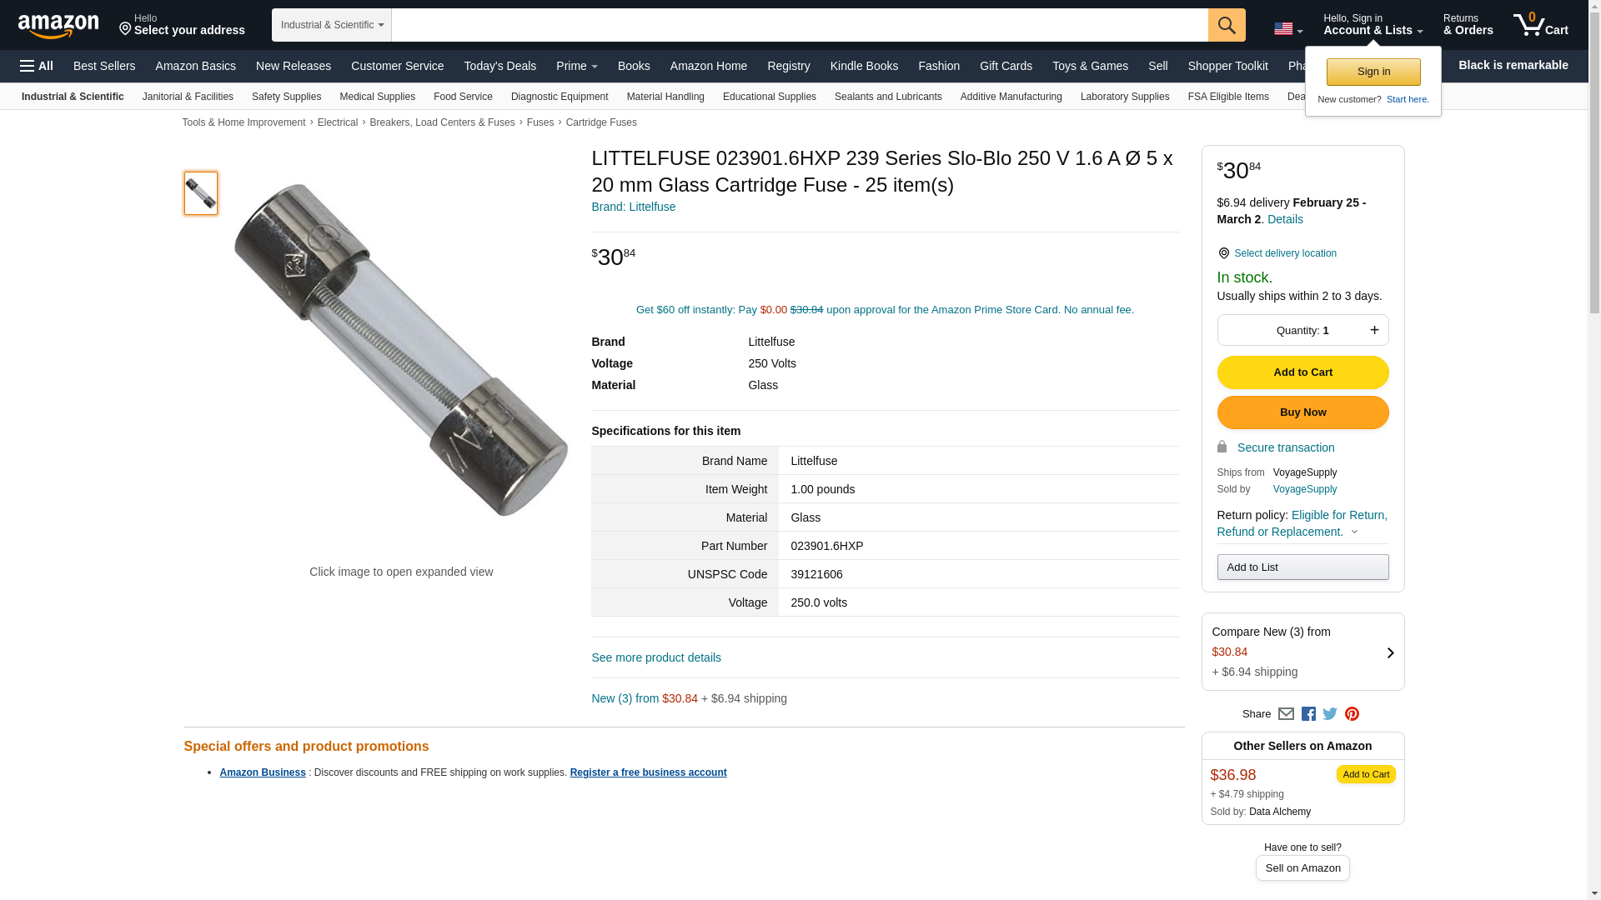Select the fuse image thumbnail
Viewport: 1601px width, 900px height.
coord(201,193)
